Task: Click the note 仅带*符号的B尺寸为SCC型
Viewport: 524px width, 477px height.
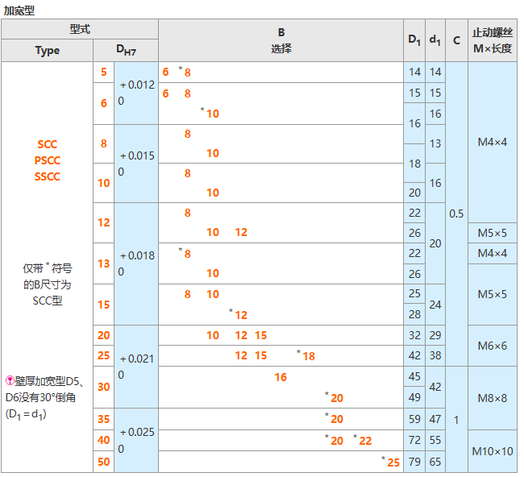Action: click(47, 284)
